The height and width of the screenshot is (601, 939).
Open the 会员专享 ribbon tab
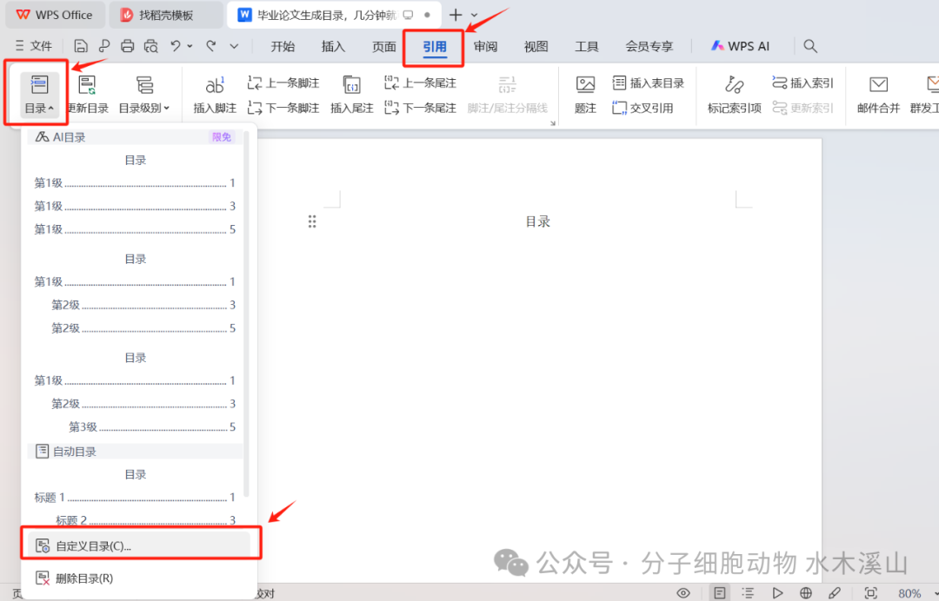coord(649,46)
